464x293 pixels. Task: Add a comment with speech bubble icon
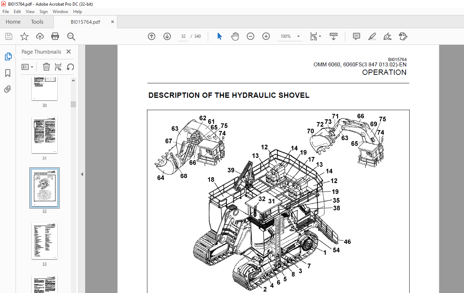(x=357, y=36)
